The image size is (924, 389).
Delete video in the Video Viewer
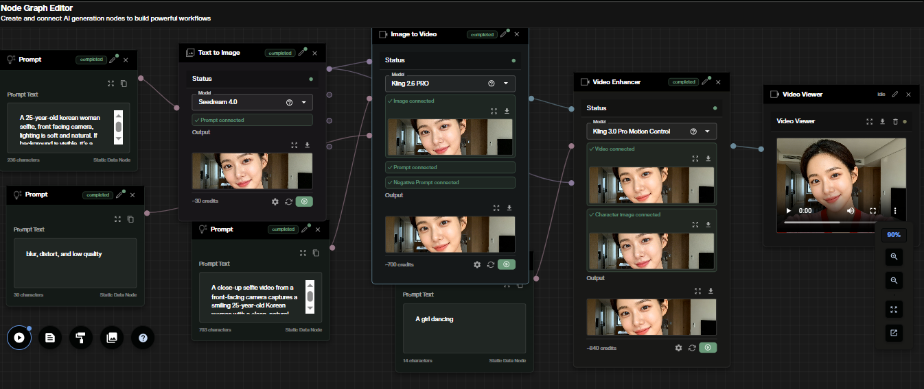click(x=895, y=121)
